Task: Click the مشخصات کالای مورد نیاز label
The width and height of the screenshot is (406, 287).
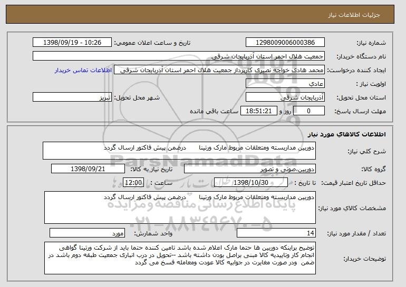Action: pyautogui.click(x=352, y=208)
